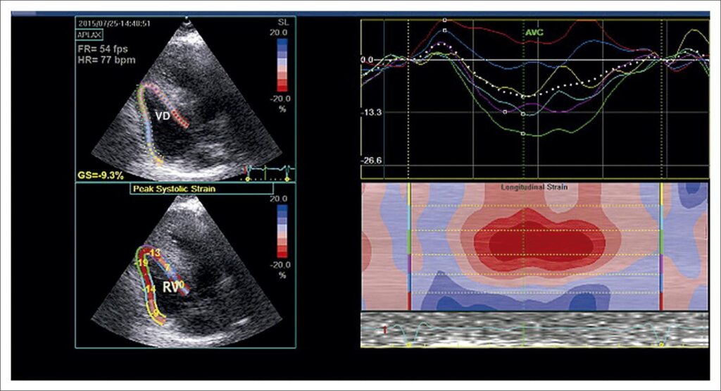The width and height of the screenshot is (721, 391).
Task: Click the RV label in the strain image
Action: (170, 288)
